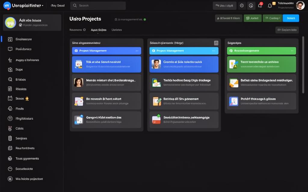
Task: Open your profile avatar photo top-right
Action: click(x=300, y=5)
